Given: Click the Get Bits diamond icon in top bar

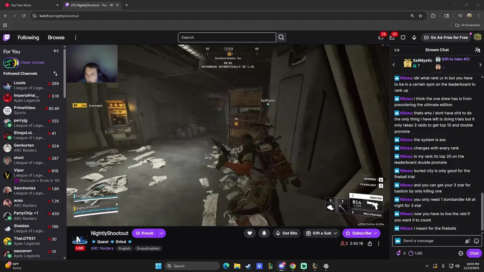Looking at the screenshot, I should pyautogui.click(x=414, y=37).
